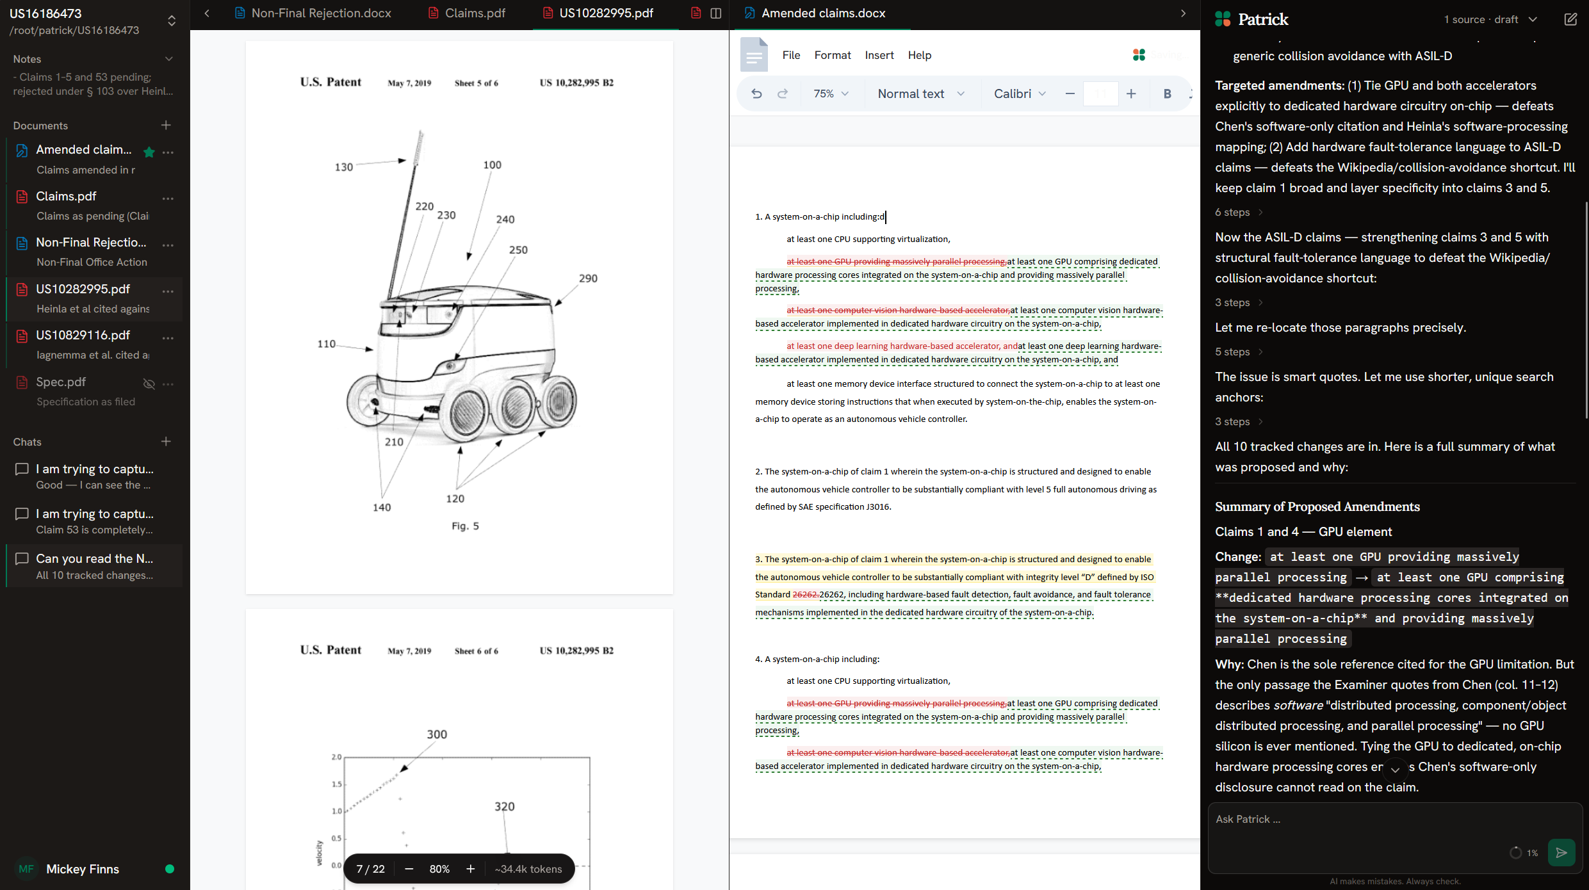
Task: Click the 80% zoom level in PDF viewer
Action: 439,869
